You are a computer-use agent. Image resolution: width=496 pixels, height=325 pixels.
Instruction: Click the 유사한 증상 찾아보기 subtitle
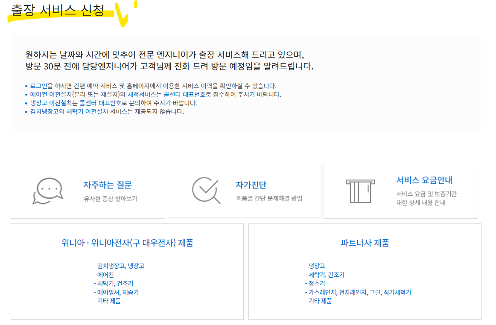(x=111, y=199)
